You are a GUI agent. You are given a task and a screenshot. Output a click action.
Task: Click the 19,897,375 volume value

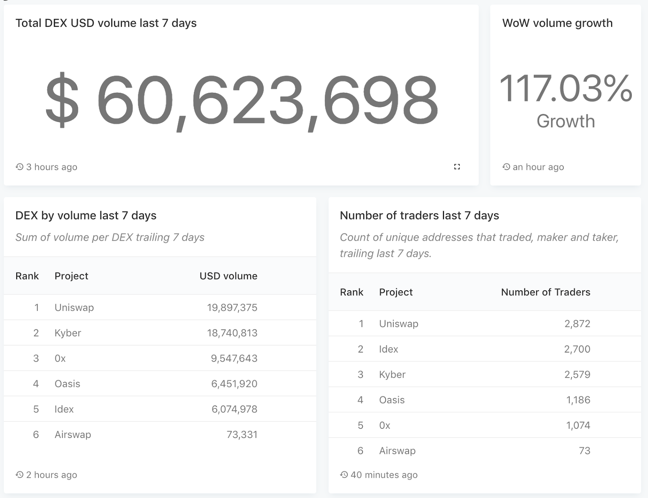pos(232,308)
